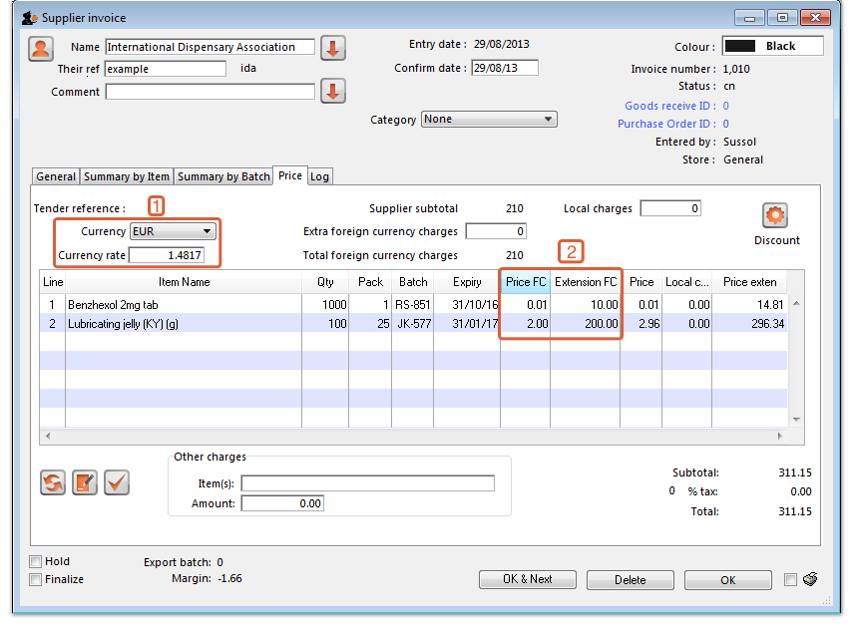Viewport: 854px width, 625px height.
Task: Click the down arrow icon next to Comment field
Action: pos(332,92)
